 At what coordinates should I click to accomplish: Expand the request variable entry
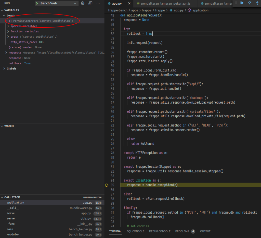[6, 53]
